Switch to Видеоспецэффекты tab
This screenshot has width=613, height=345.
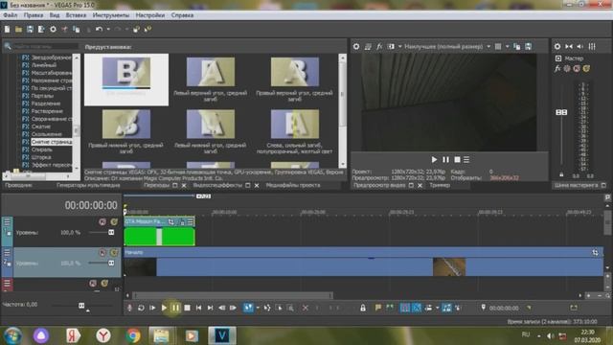pyautogui.click(x=217, y=185)
